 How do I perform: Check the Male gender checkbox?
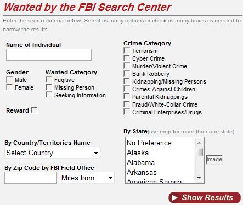click(9, 80)
